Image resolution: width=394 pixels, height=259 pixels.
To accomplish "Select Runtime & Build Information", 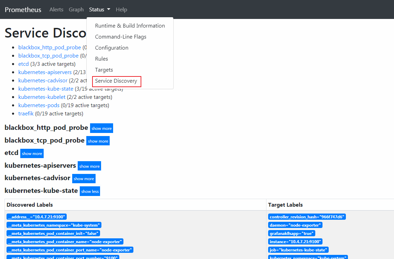I will coord(130,26).
